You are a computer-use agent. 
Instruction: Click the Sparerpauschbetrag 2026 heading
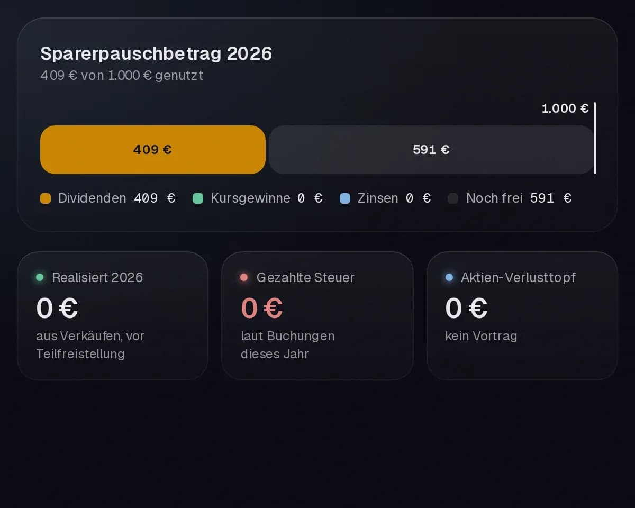tap(156, 53)
